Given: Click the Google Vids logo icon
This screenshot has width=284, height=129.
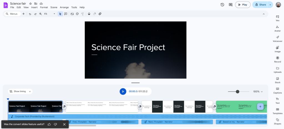Looking at the screenshot, I should pyautogui.click(x=6, y=5).
